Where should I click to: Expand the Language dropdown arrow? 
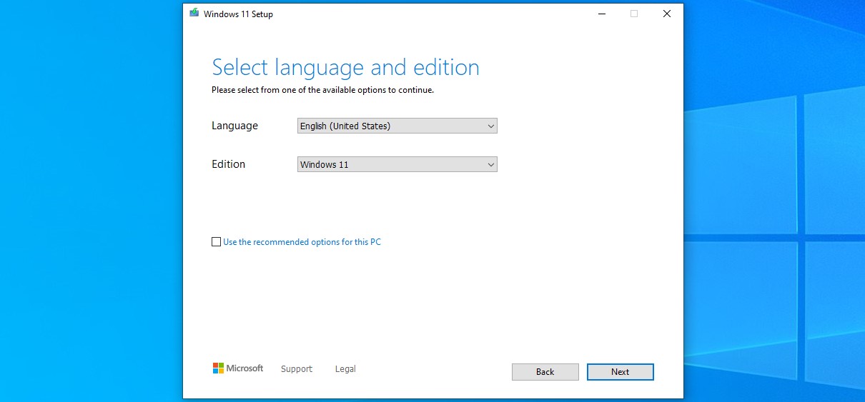490,126
